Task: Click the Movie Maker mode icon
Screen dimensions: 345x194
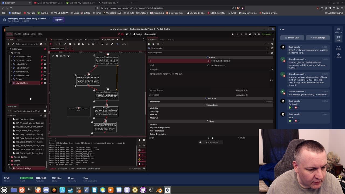Action: pyautogui.click(x=259, y=34)
